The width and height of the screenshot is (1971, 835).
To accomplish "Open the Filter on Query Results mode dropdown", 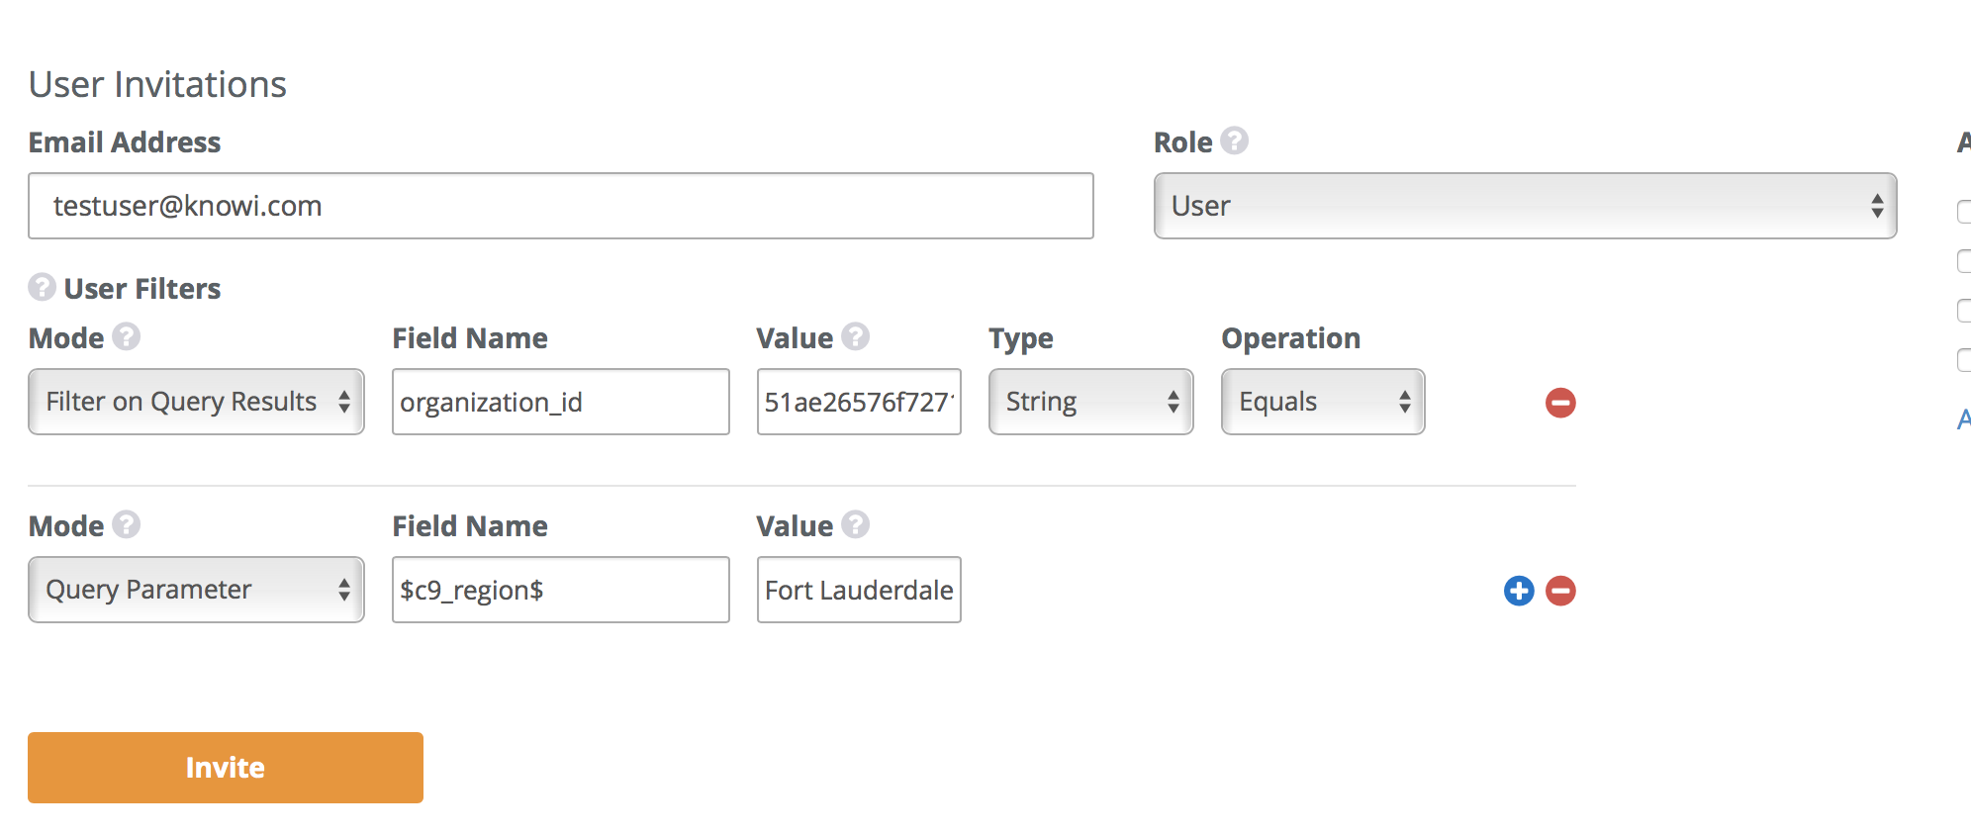I will (196, 402).
